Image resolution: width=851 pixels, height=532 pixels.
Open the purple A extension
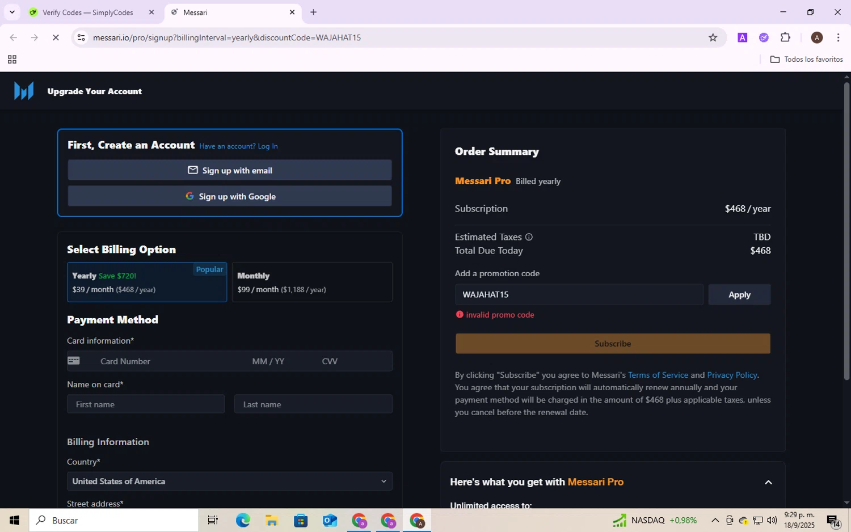pyautogui.click(x=742, y=37)
